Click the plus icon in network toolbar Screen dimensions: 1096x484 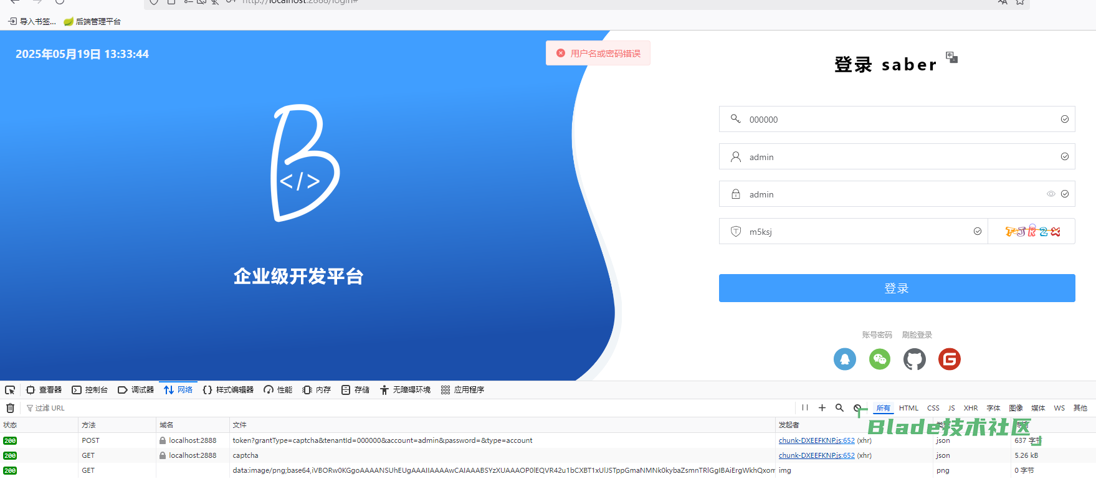pos(822,408)
